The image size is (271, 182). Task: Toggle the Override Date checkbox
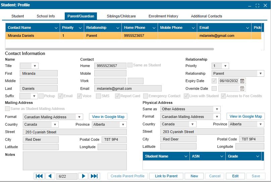(x=214, y=88)
